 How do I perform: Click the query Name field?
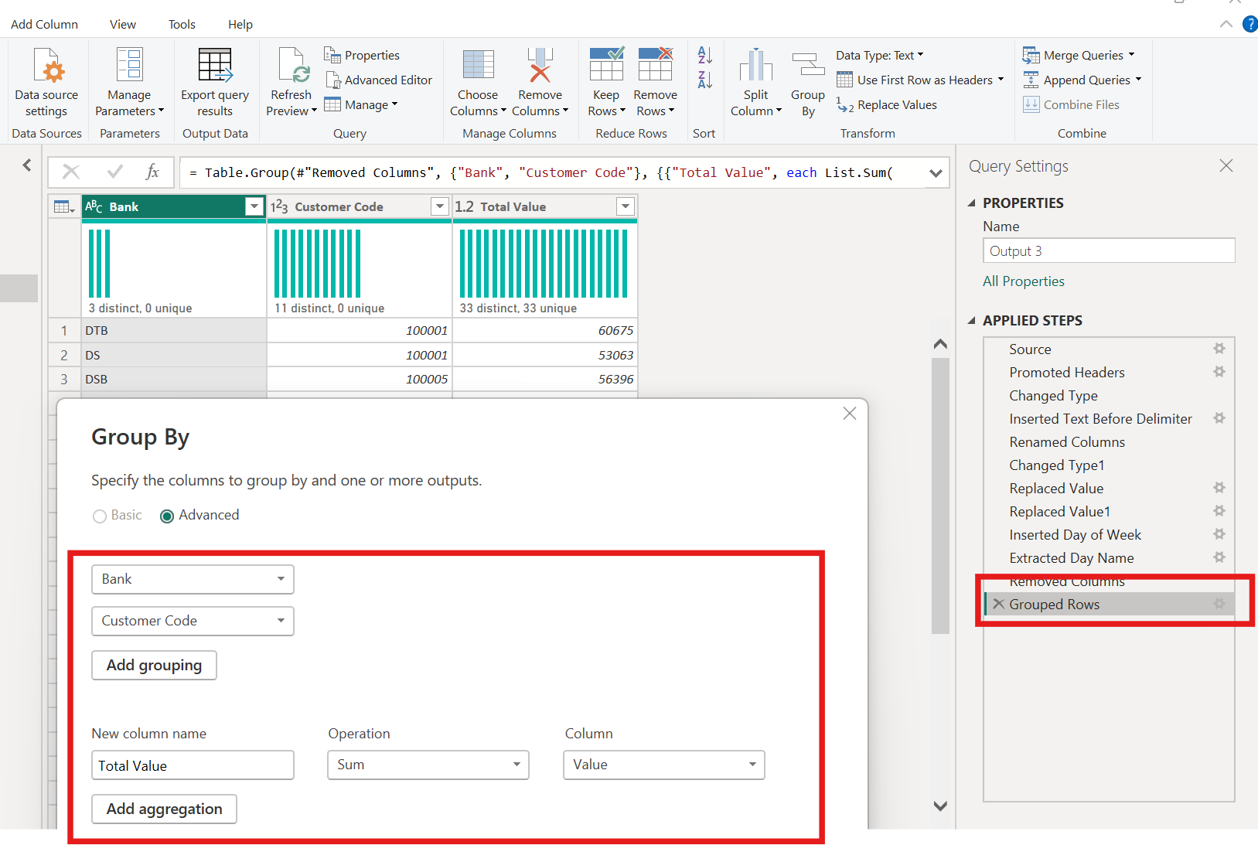[1109, 250]
